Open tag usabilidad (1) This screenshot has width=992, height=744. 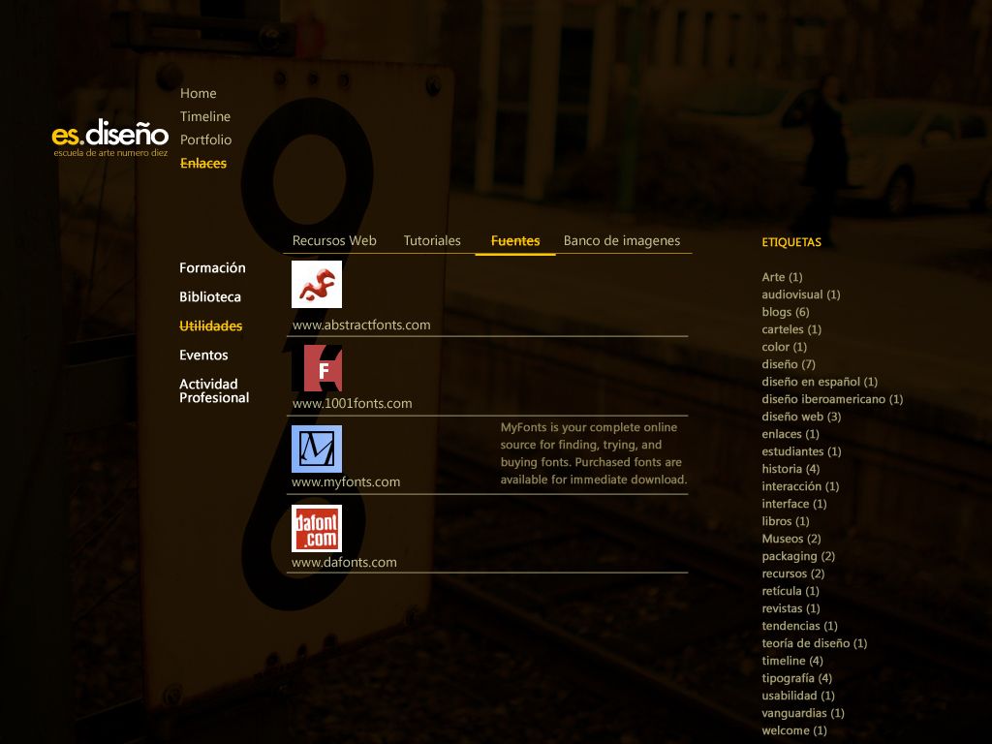[x=798, y=696]
